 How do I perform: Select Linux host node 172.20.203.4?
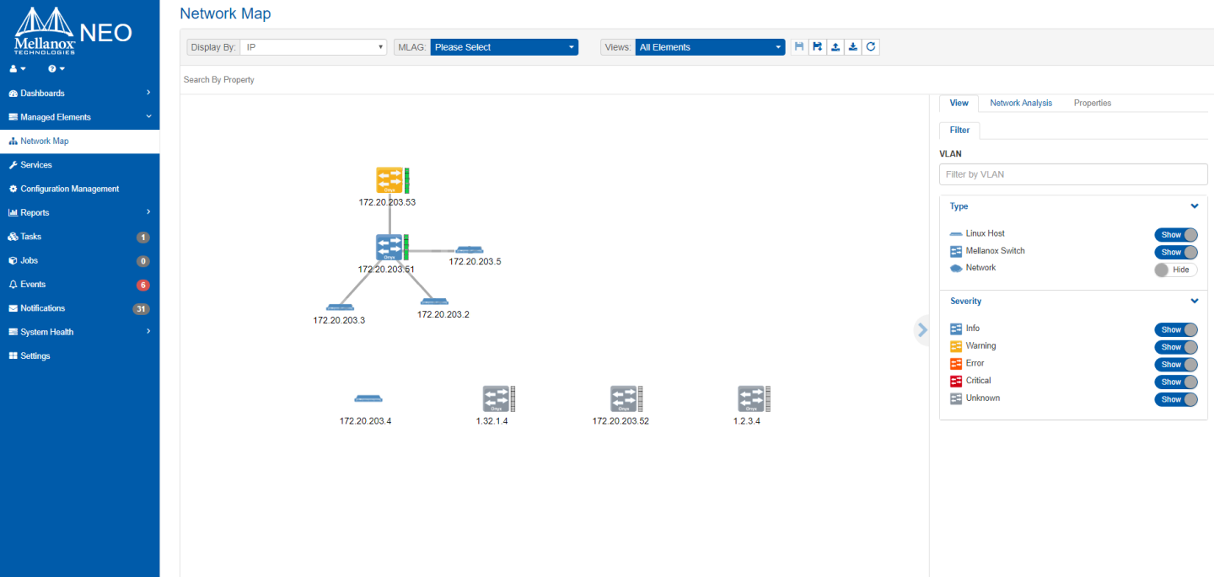click(368, 398)
